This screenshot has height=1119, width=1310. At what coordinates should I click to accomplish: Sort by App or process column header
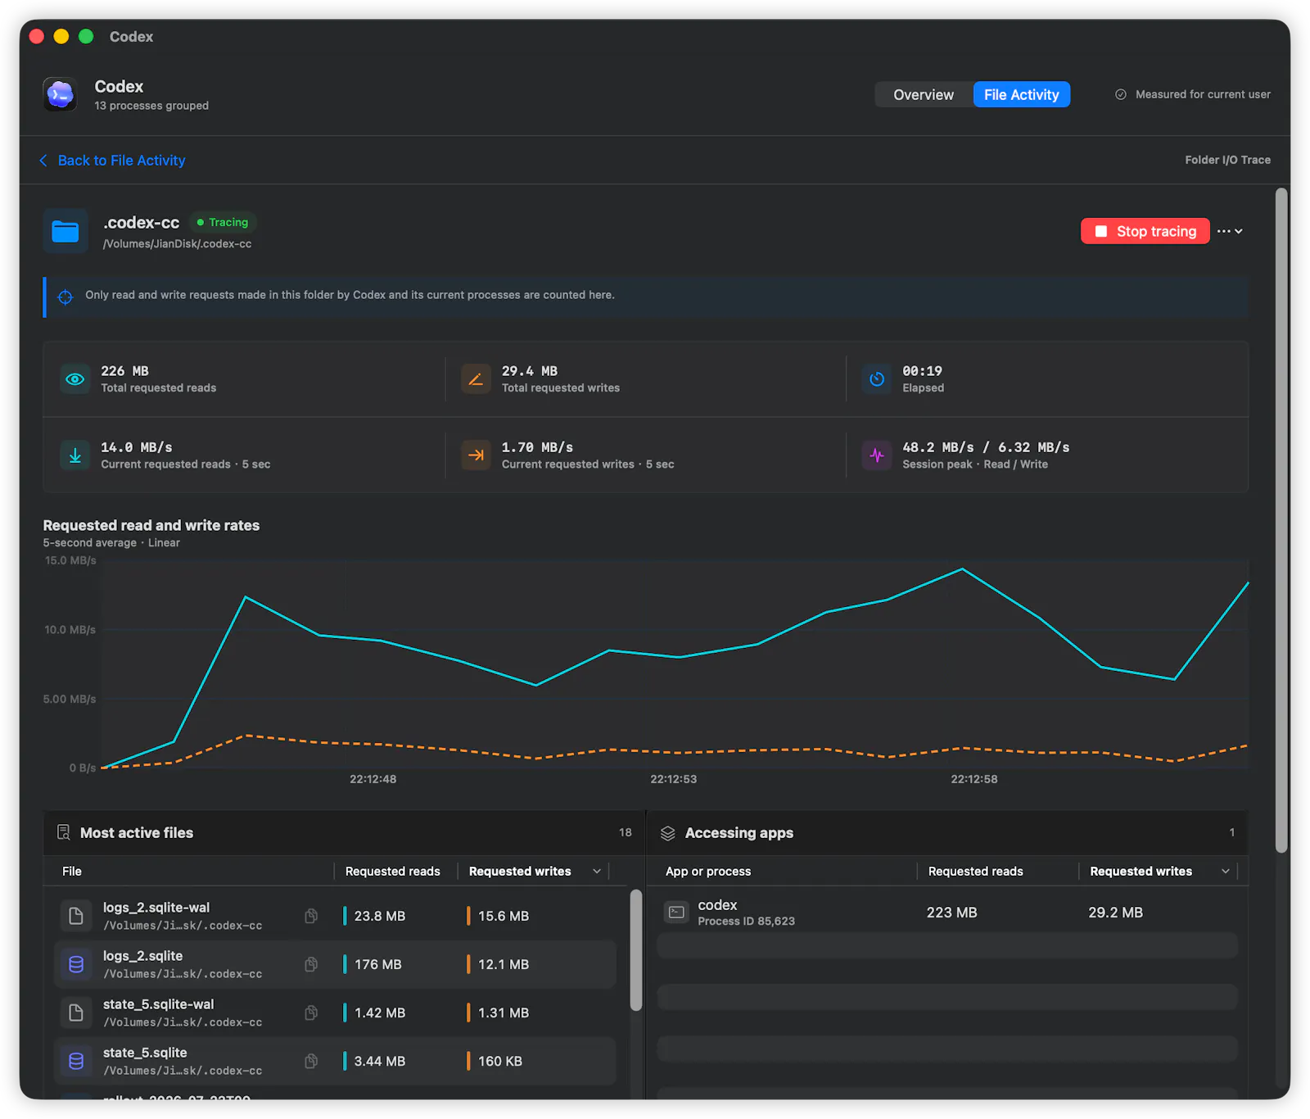(x=708, y=872)
